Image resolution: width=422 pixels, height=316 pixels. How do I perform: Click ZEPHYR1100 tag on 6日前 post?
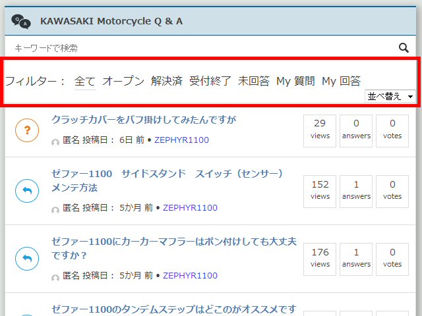tap(181, 140)
